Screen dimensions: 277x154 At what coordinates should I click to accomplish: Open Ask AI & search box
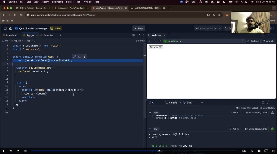pos(208,28)
